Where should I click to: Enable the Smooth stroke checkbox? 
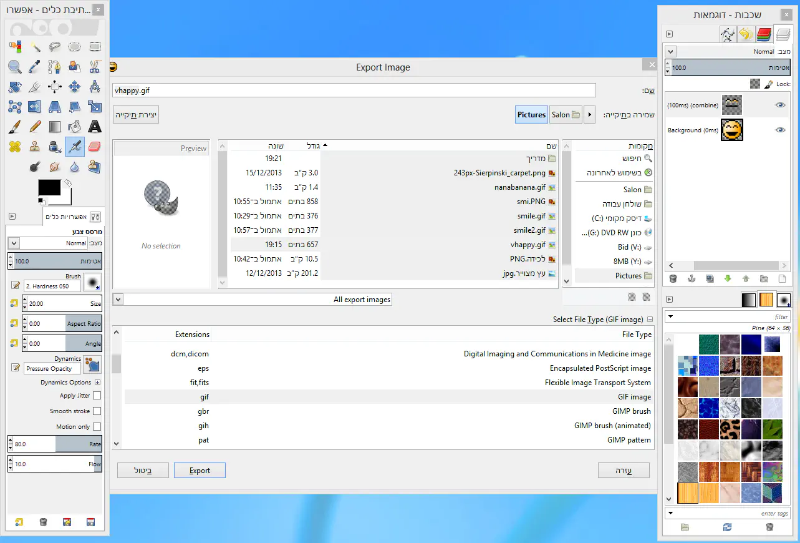point(97,411)
